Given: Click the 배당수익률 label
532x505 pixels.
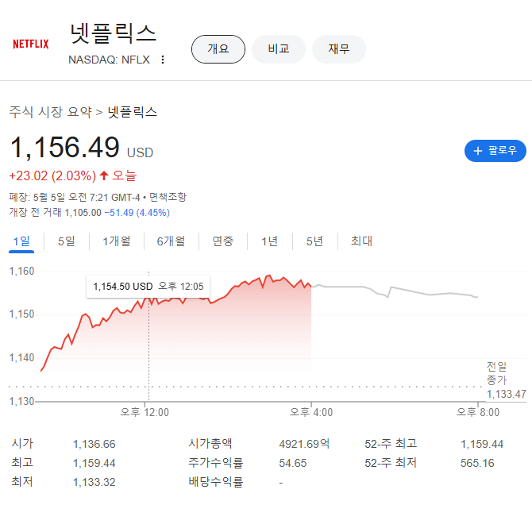Looking at the screenshot, I should click(216, 482).
